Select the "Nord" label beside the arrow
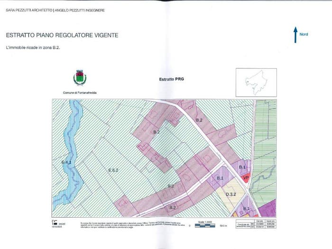The image size is (332, 249). pyautogui.click(x=304, y=34)
